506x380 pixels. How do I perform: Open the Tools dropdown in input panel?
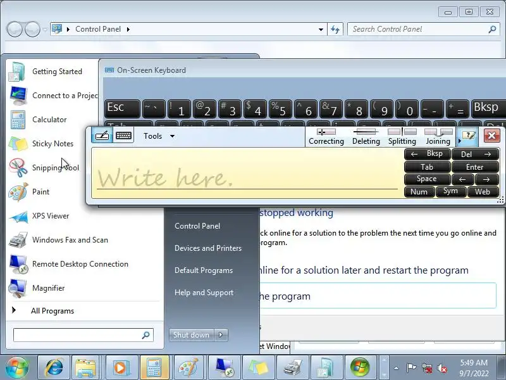click(159, 136)
